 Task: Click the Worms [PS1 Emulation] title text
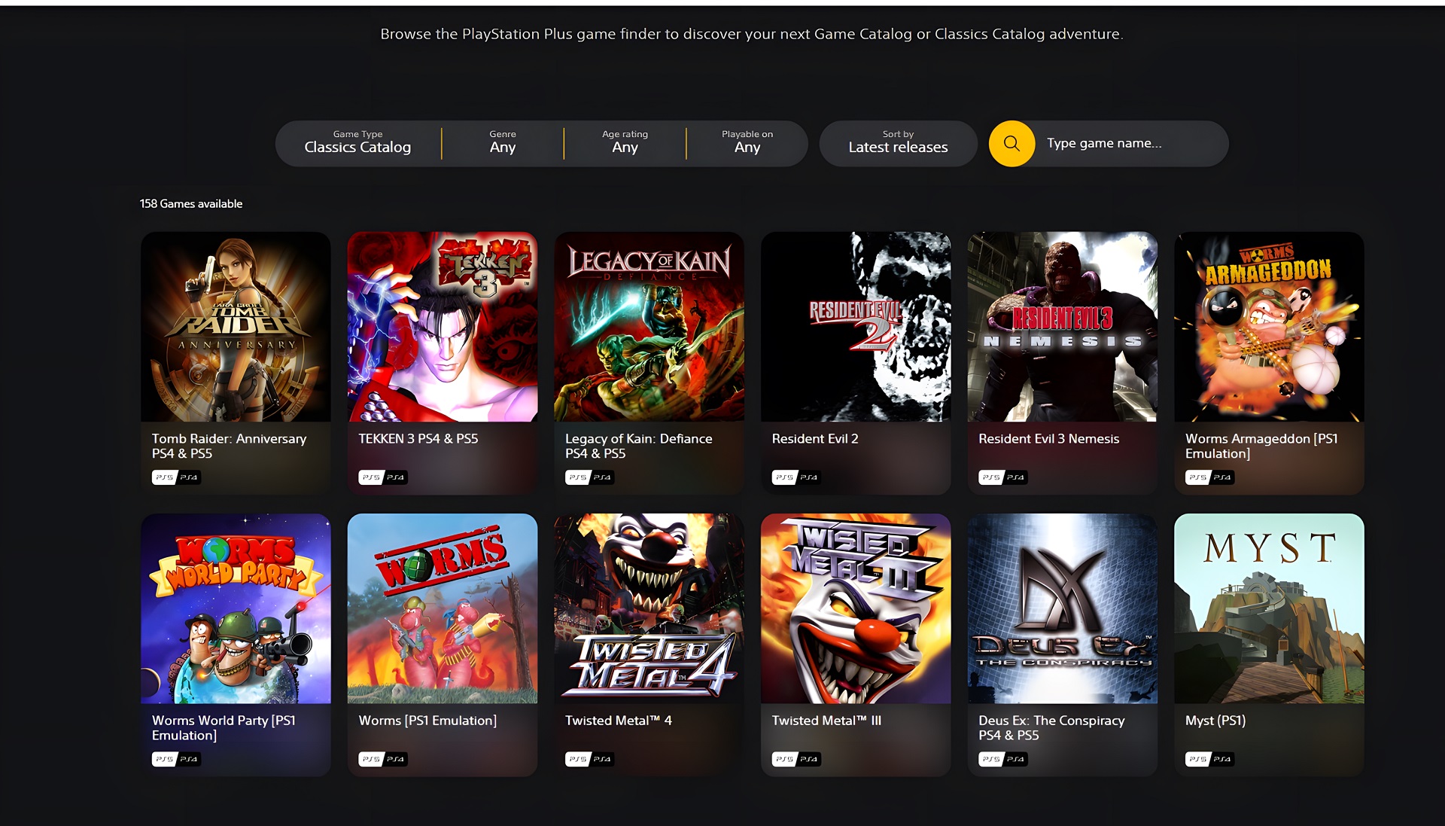pyautogui.click(x=427, y=721)
